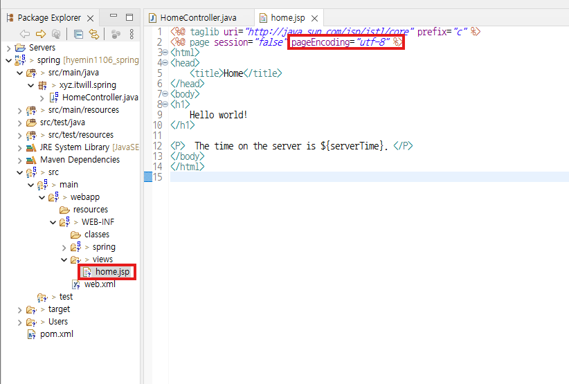Expand the target folder
Image resolution: width=569 pixels, height=384 pixels.
coord(20,310)
